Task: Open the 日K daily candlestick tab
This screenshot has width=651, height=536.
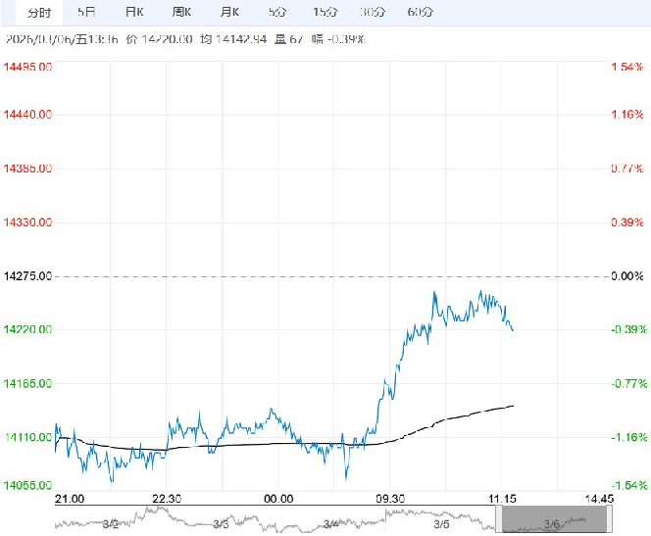Action: (133, 13)
